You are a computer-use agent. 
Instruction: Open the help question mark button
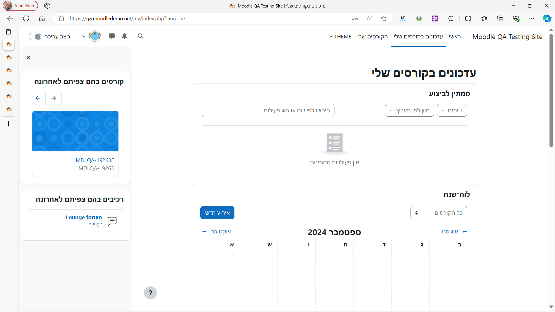tap(150, 293)
